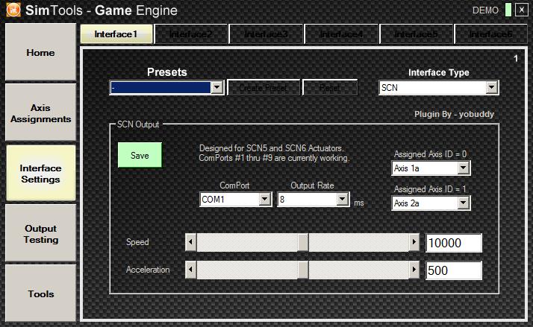The width and height of the screenshot is (533, 327).
Task: Open the Axis 1a assignment dropdown
Action: pyautogui.click(x=431, y=168)
